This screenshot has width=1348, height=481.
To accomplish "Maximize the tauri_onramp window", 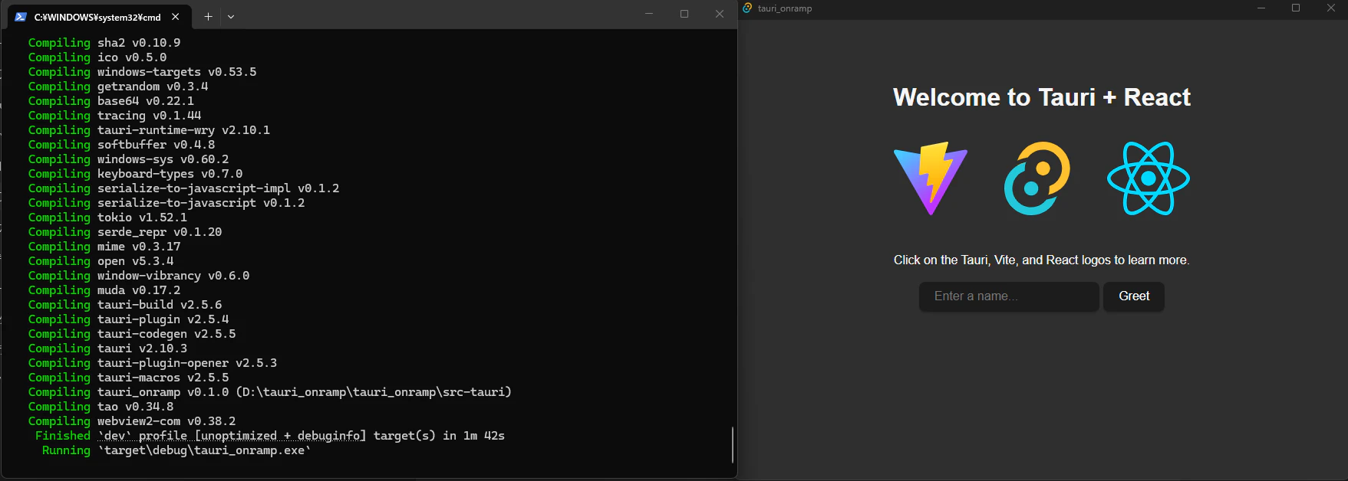I will [1296, 8].
